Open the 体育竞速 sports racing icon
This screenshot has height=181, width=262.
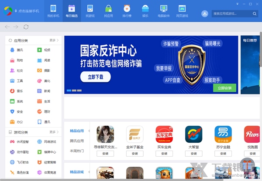39,172
